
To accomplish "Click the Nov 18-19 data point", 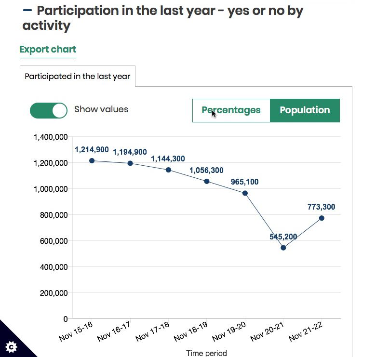I will (x=207, y=181).
